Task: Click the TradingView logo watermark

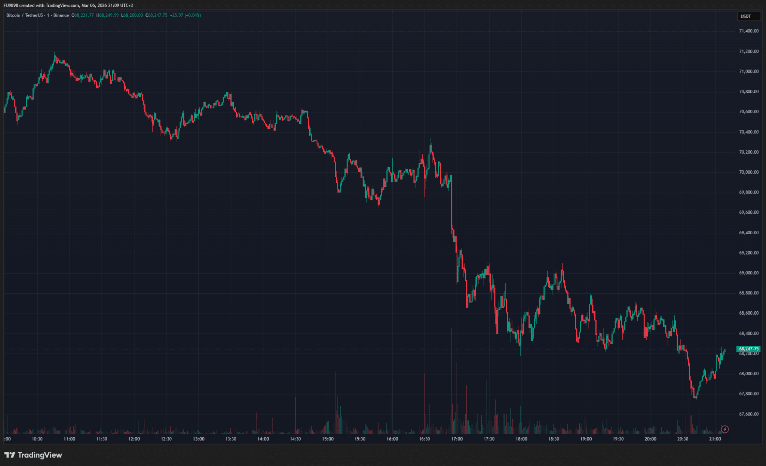Action: (33, 455)
